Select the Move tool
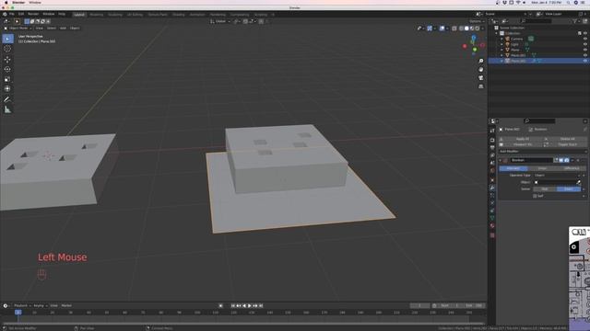Viewport: 590px width, 331px height. tap(7, 59)
